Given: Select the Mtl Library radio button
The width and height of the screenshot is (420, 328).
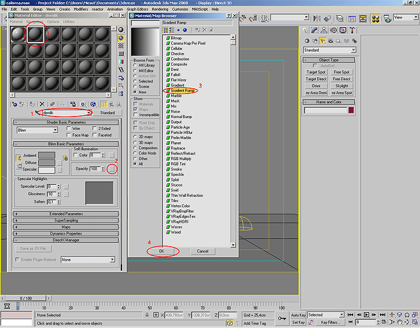Looking at the screenshot, I should click(134, 66).
